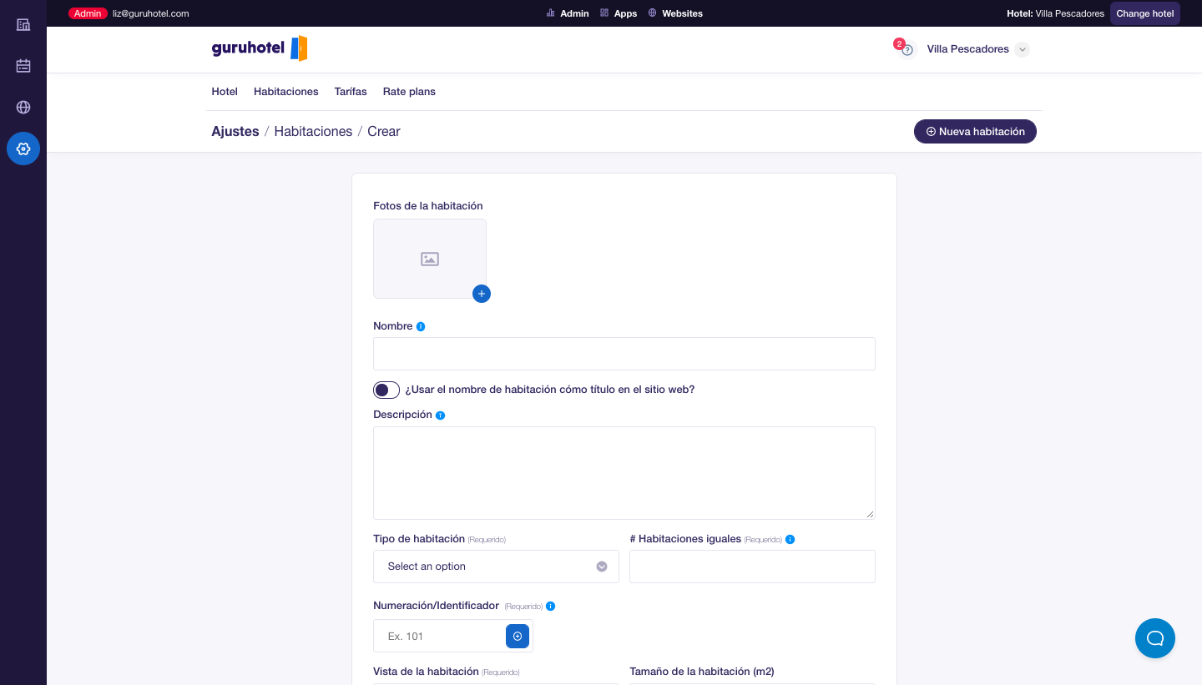Open the Apps top menu

point(619,13)
